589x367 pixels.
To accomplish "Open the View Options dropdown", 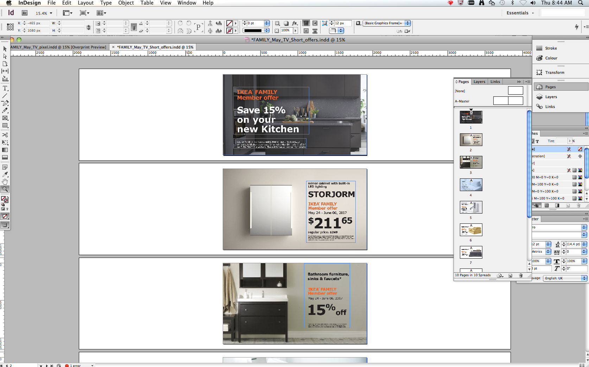I will tap(68, 13).
